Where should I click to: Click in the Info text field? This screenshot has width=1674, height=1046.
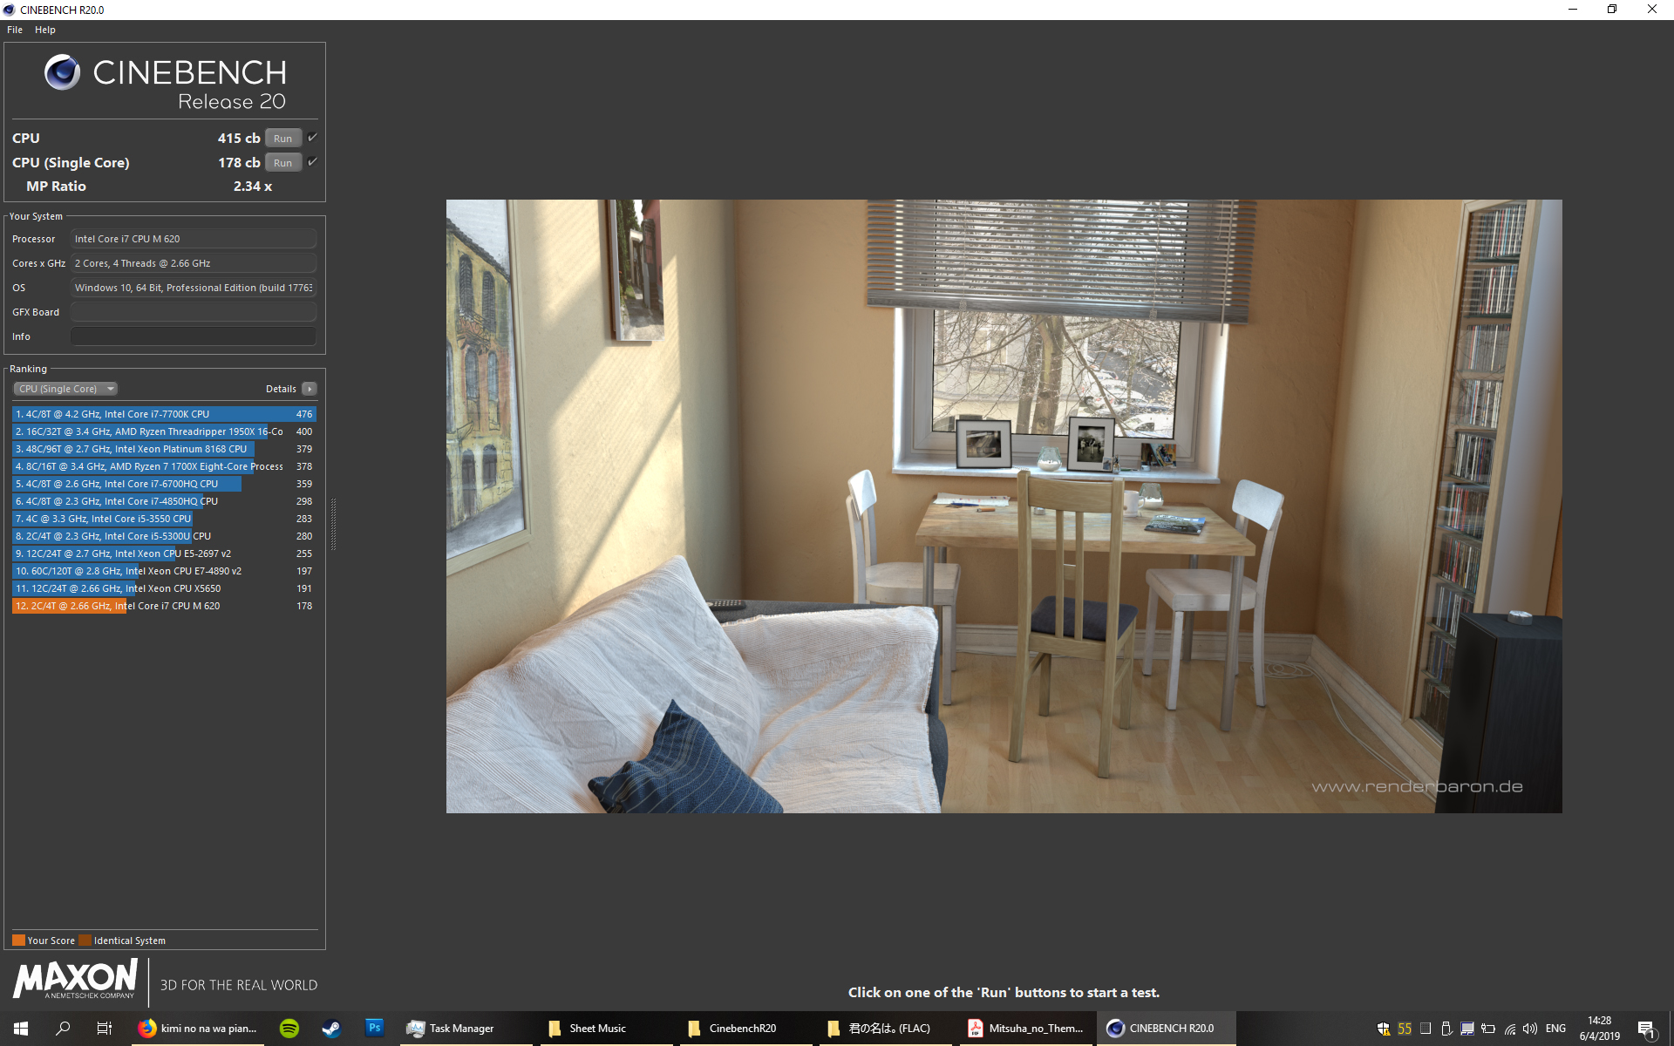193,336
